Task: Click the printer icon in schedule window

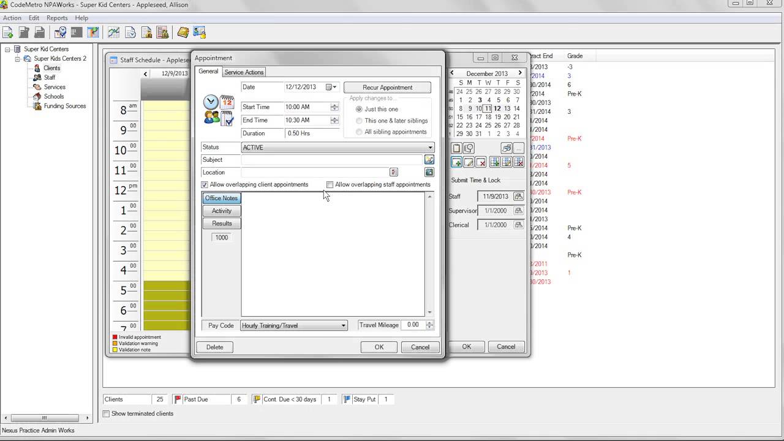Action: click(507, 148)
